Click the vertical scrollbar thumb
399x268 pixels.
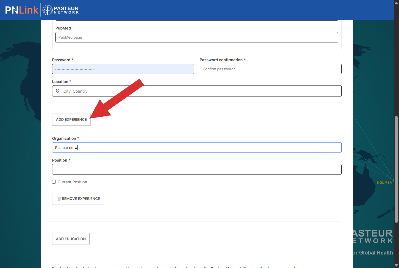pyautogui.click(x=396, y=169)
